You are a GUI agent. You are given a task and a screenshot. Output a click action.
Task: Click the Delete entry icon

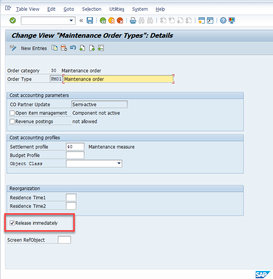click(x=64, y=48)
